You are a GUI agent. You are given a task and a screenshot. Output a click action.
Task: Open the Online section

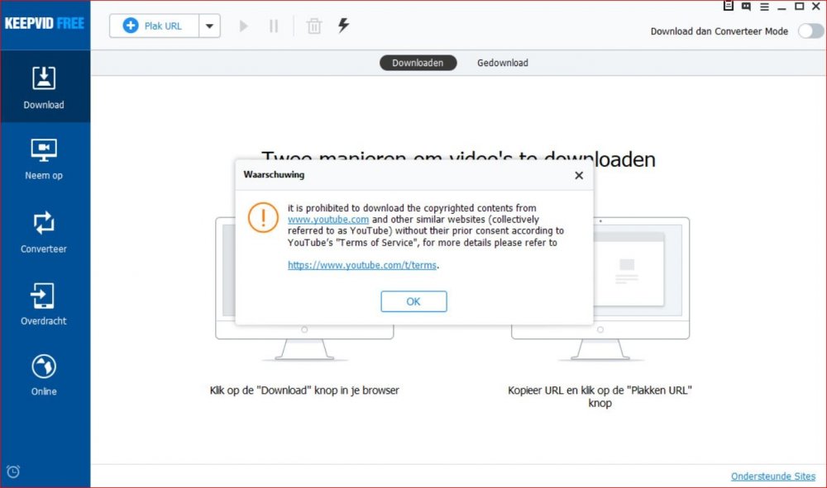(44, 375)
